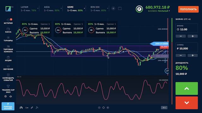Click the chart layout rectangle icon

coord(120,8)
